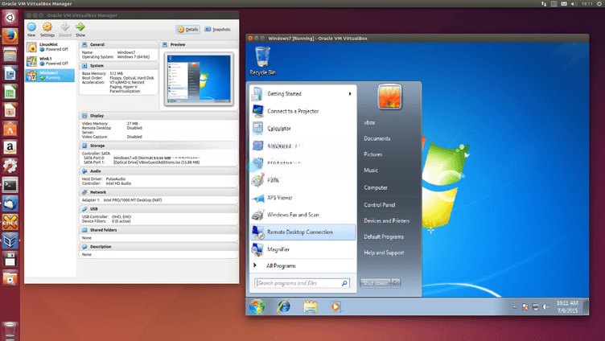605x341 pixels.
Task: Open Music from Start menu
Action: (371, 170)
